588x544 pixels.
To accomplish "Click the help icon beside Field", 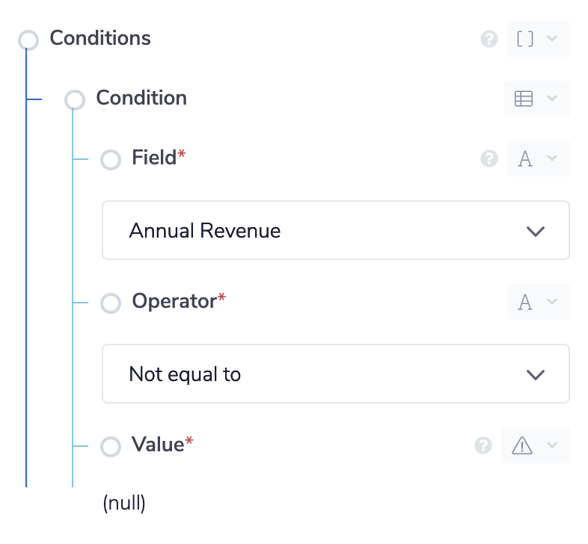I will [x=489, y=158].
